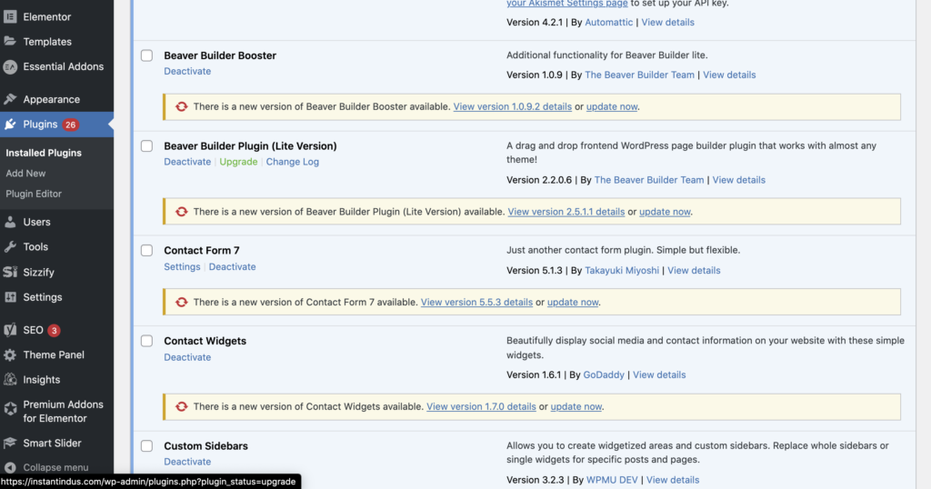Screen dimensions: 931x489
Task: Open Plugin Editor submenu item
Action: pyautogui.click(x=34, y=194)
